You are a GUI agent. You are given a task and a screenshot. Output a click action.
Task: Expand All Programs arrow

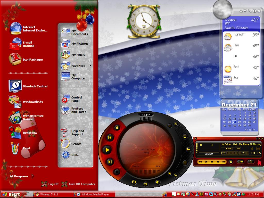point(33,176)
